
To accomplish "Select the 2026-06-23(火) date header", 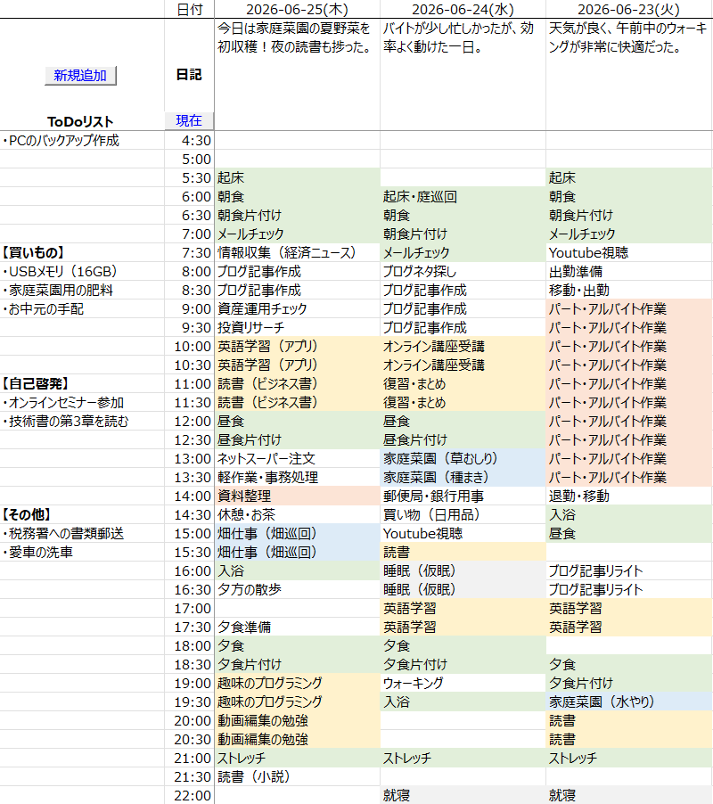I will [x=629, y=9].
